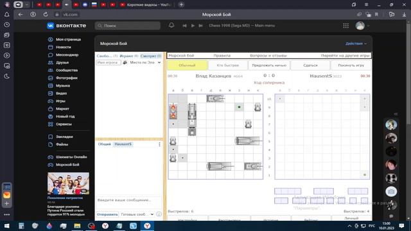Open browser downloads icon
411x231 pixels.
pyautogui.click(x=404, y=15)
